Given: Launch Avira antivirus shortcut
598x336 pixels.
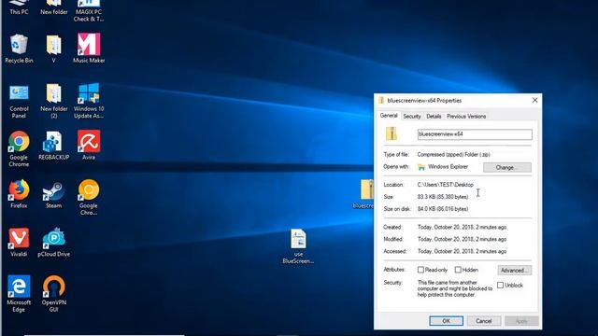Looking at the screenshot, I should [x=89, y=146].
